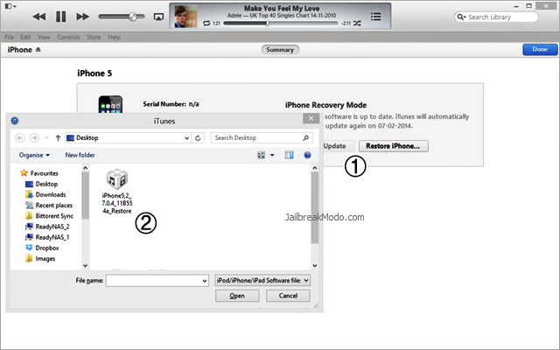Click the Cancel button
This screenshot has height=350, width=560.
tap(288, 296)
